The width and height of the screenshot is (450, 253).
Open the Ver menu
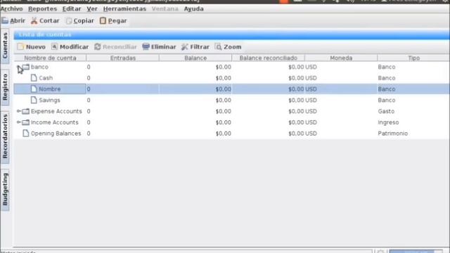pyautogui.click(x=92, y=9)
